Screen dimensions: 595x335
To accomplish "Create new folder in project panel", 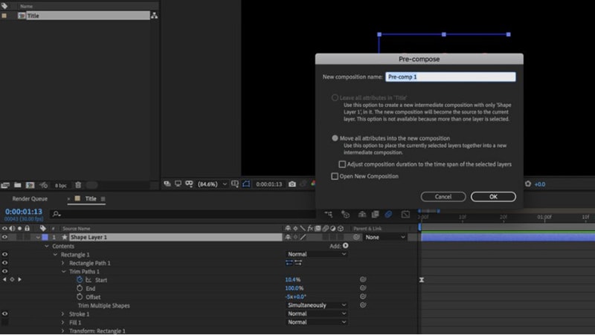I will point(17,185).
